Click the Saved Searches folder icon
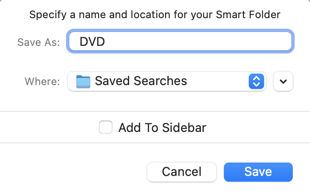Viewport: 310px width, 196px height. (83, 81)
